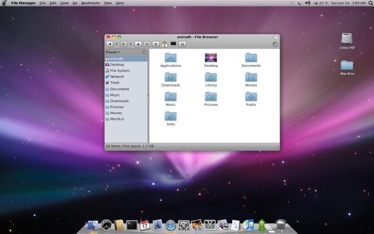Click the Up directory arrow button
Screen dimensions: 374x234
(138, 44)
